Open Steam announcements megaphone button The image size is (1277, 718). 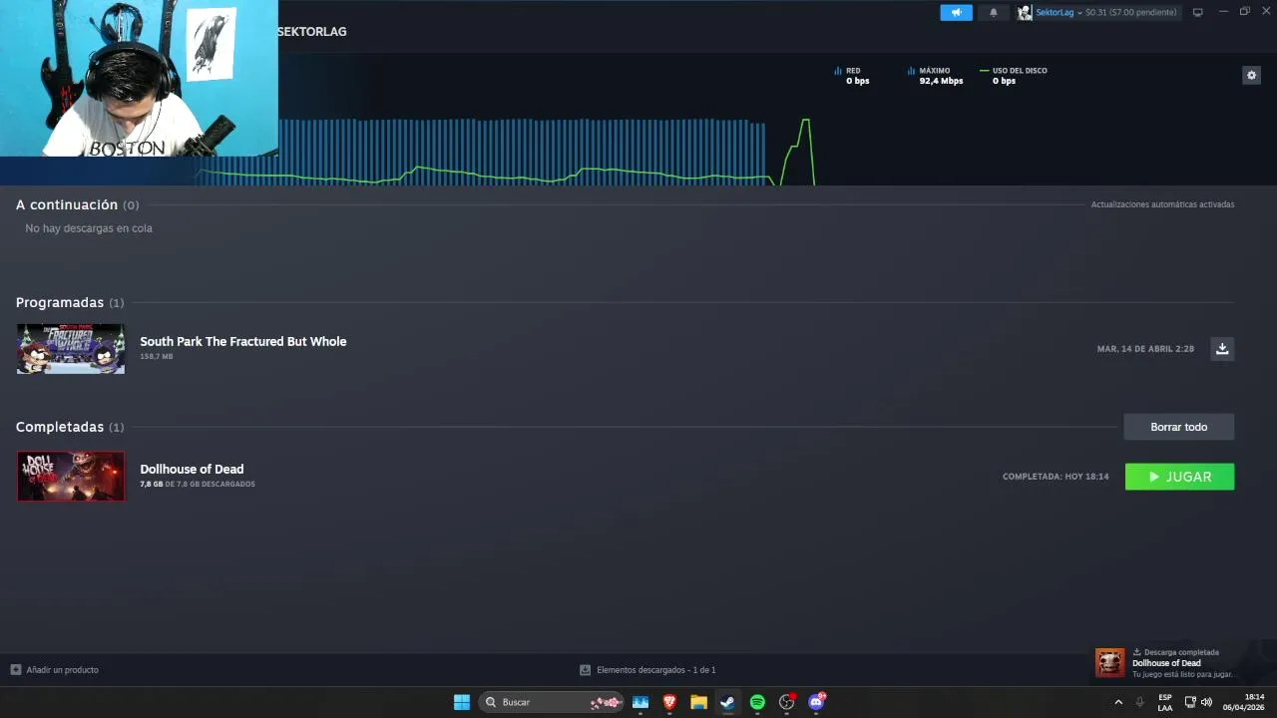(x=956, y=12)
